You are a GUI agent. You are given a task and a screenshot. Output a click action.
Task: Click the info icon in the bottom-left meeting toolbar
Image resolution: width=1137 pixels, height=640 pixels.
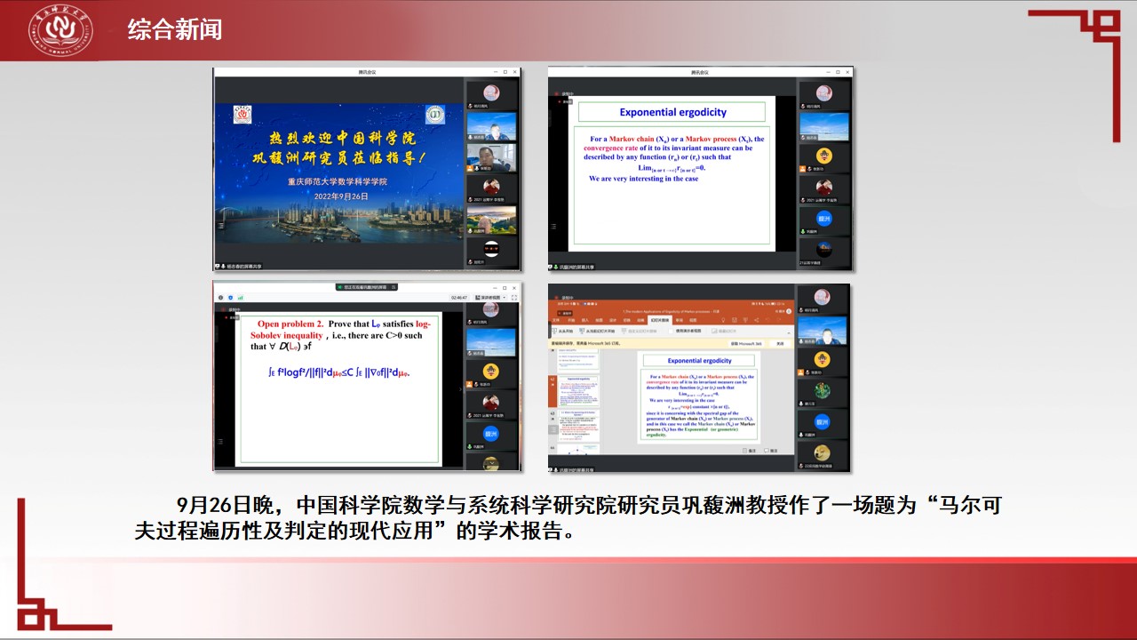(x=220, y=297)
